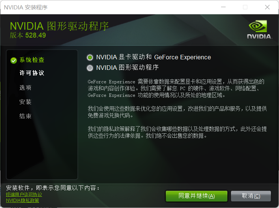This screenshot has width=279, height=208.
Task: Click the 版本 528.49 version text
Action: coord(28,35)
